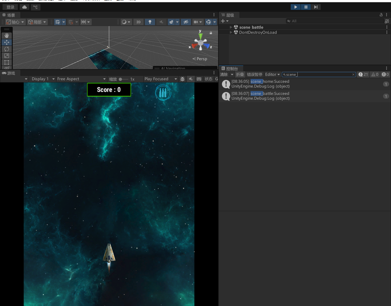The width and height of the screenshot is (391, 306).
Task: Clear the console search with X
Action: (x=353, y=75)
